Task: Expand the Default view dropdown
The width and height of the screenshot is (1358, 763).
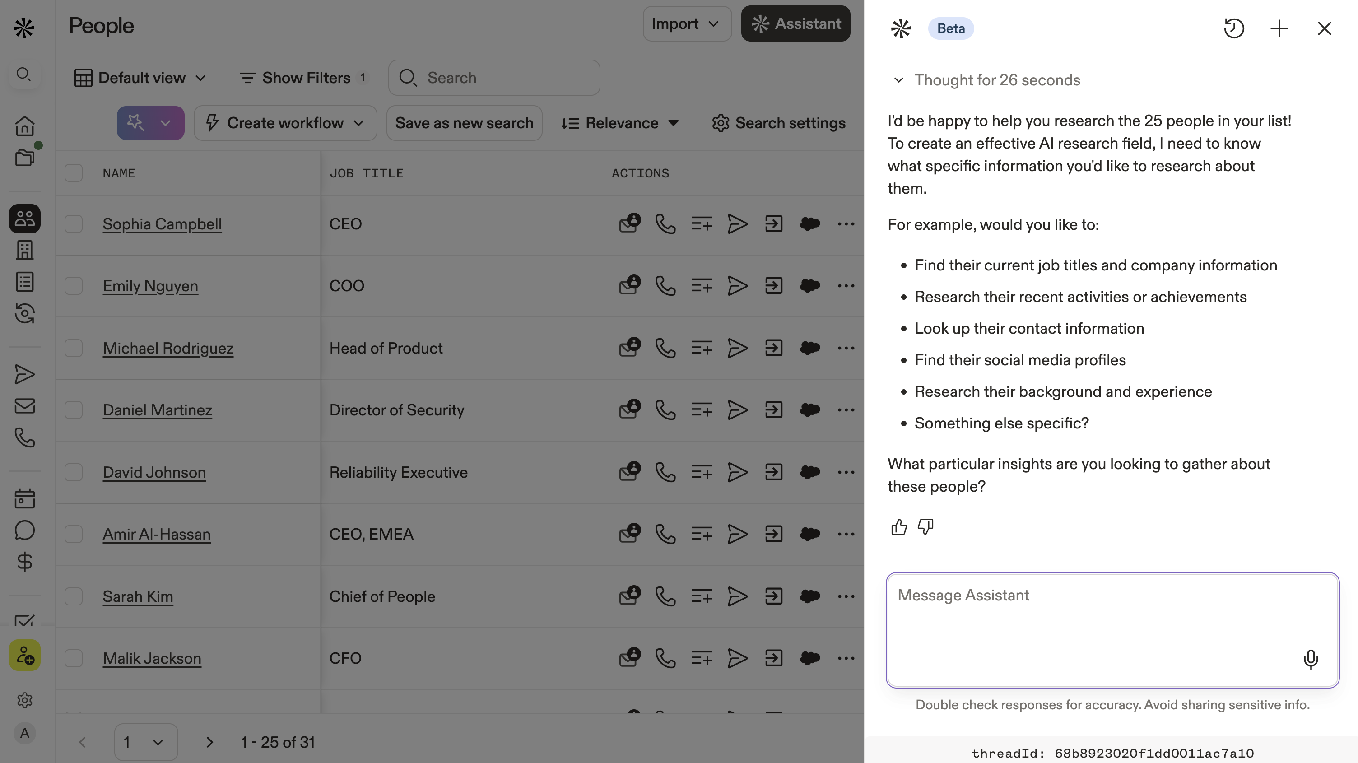Action: tap(140, 78)
